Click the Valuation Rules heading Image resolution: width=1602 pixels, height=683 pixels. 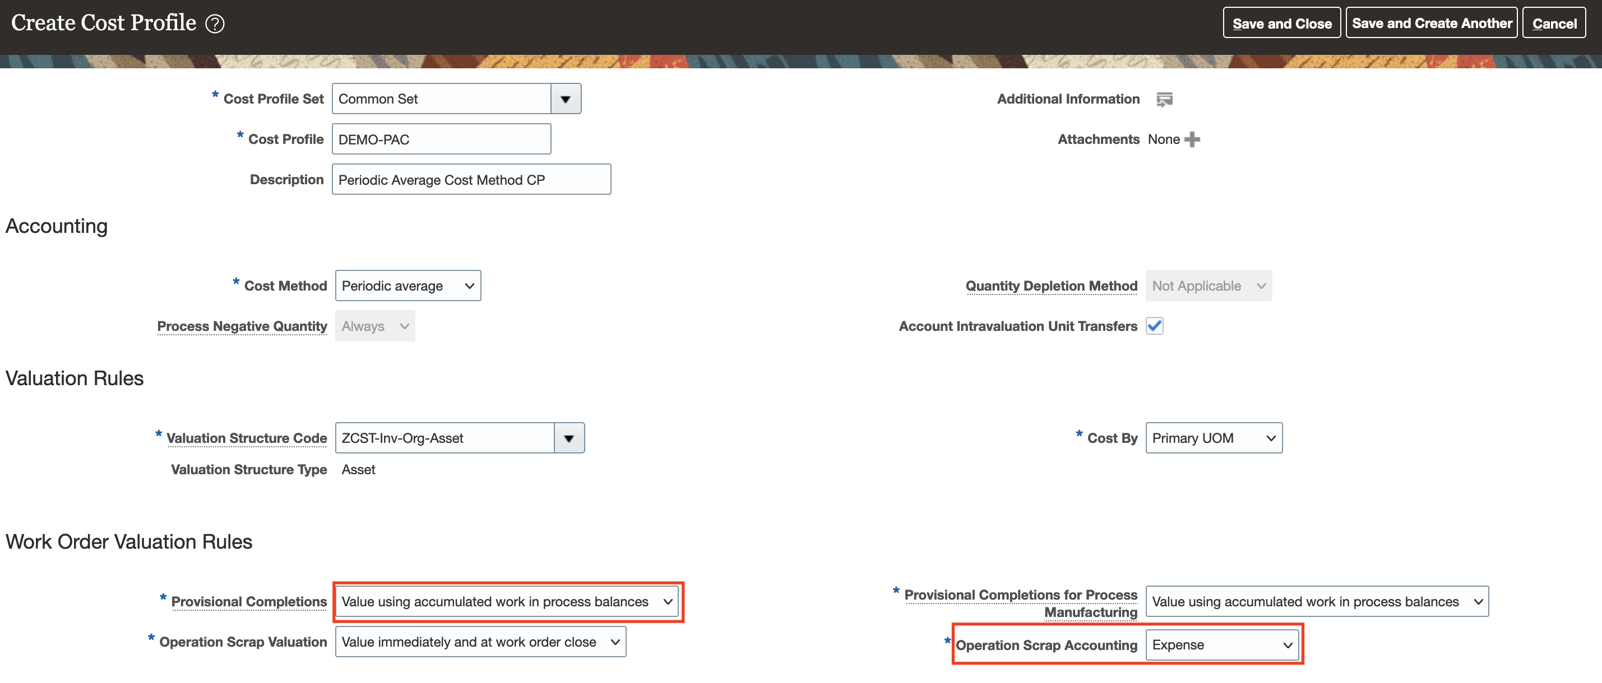75,379
